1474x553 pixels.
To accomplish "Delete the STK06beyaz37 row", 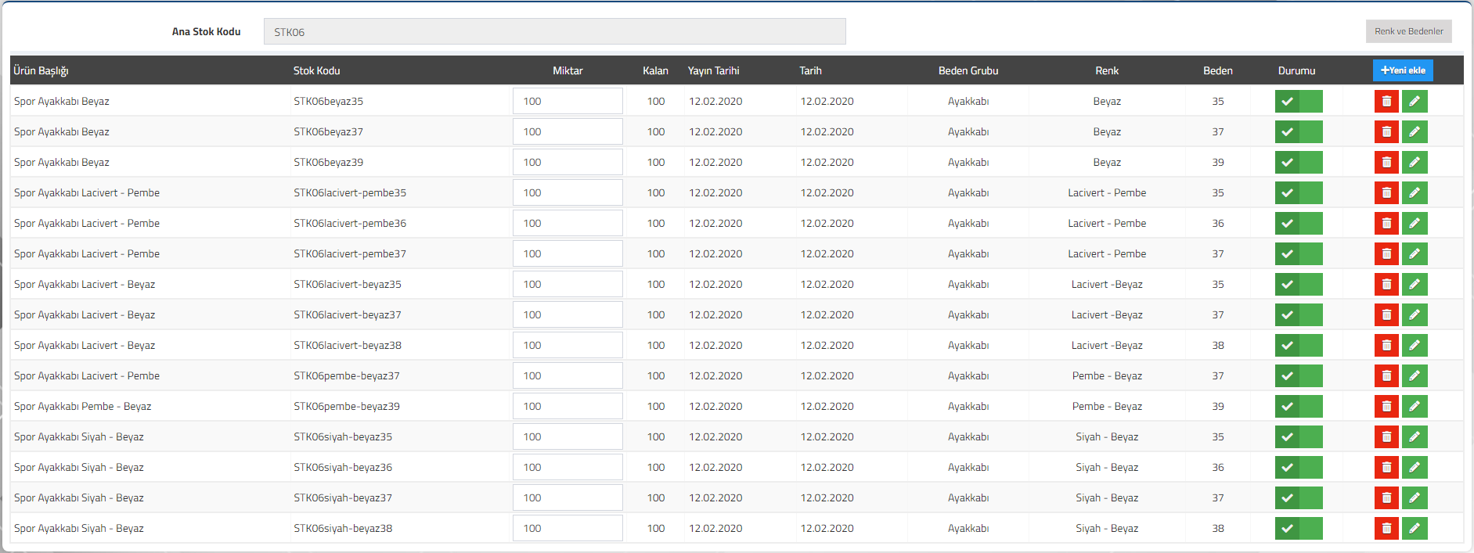I will coord(1386,132).
